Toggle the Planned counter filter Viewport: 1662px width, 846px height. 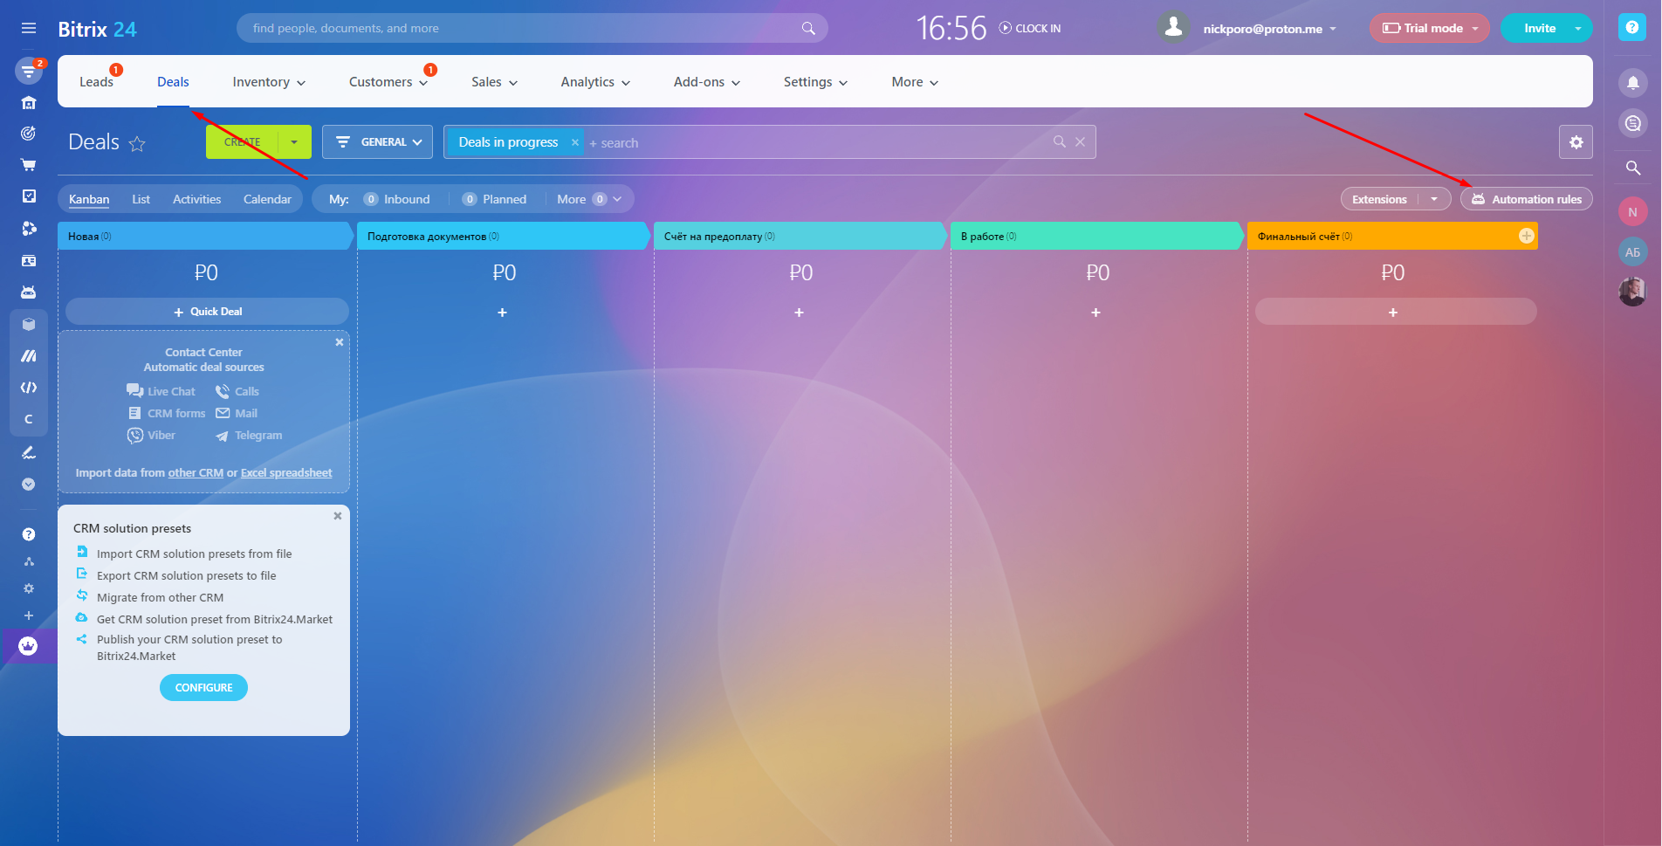(x=495, y=199)
